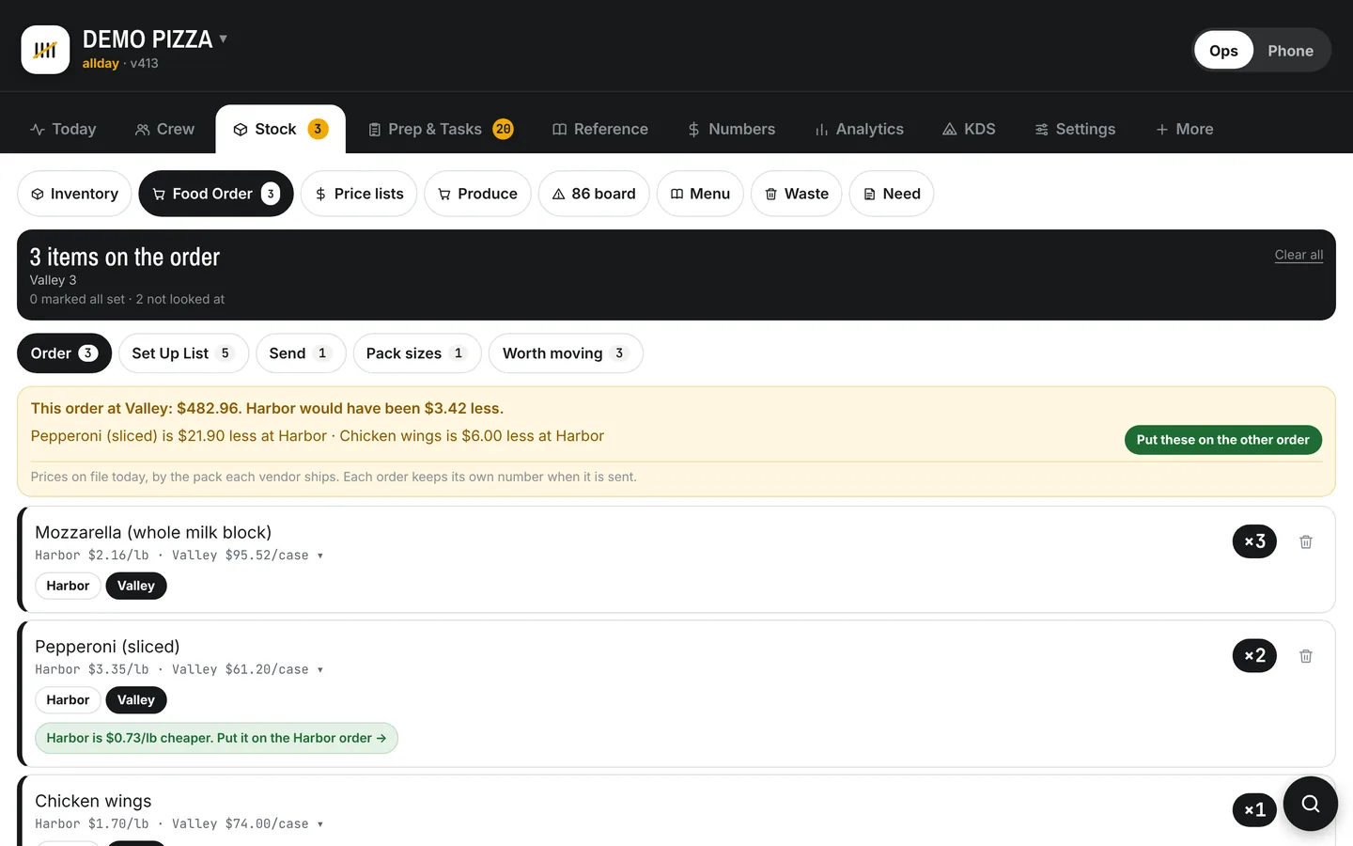The height and width of the screenshot is (846, 1353).
Task: Remove Pepperoni (sliced) with its trash icon
Action: pos(1305,656)
